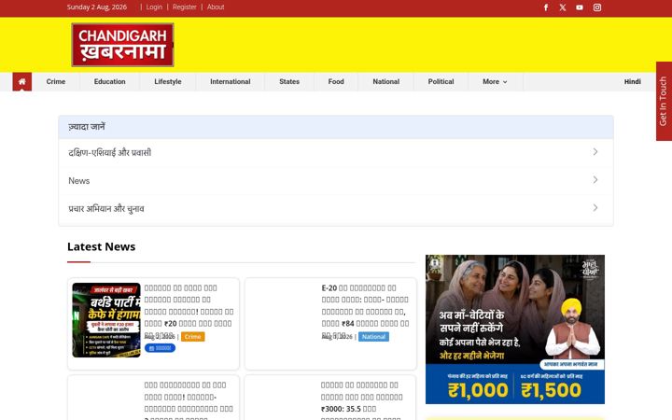Select the States menu item

[289, 81]
